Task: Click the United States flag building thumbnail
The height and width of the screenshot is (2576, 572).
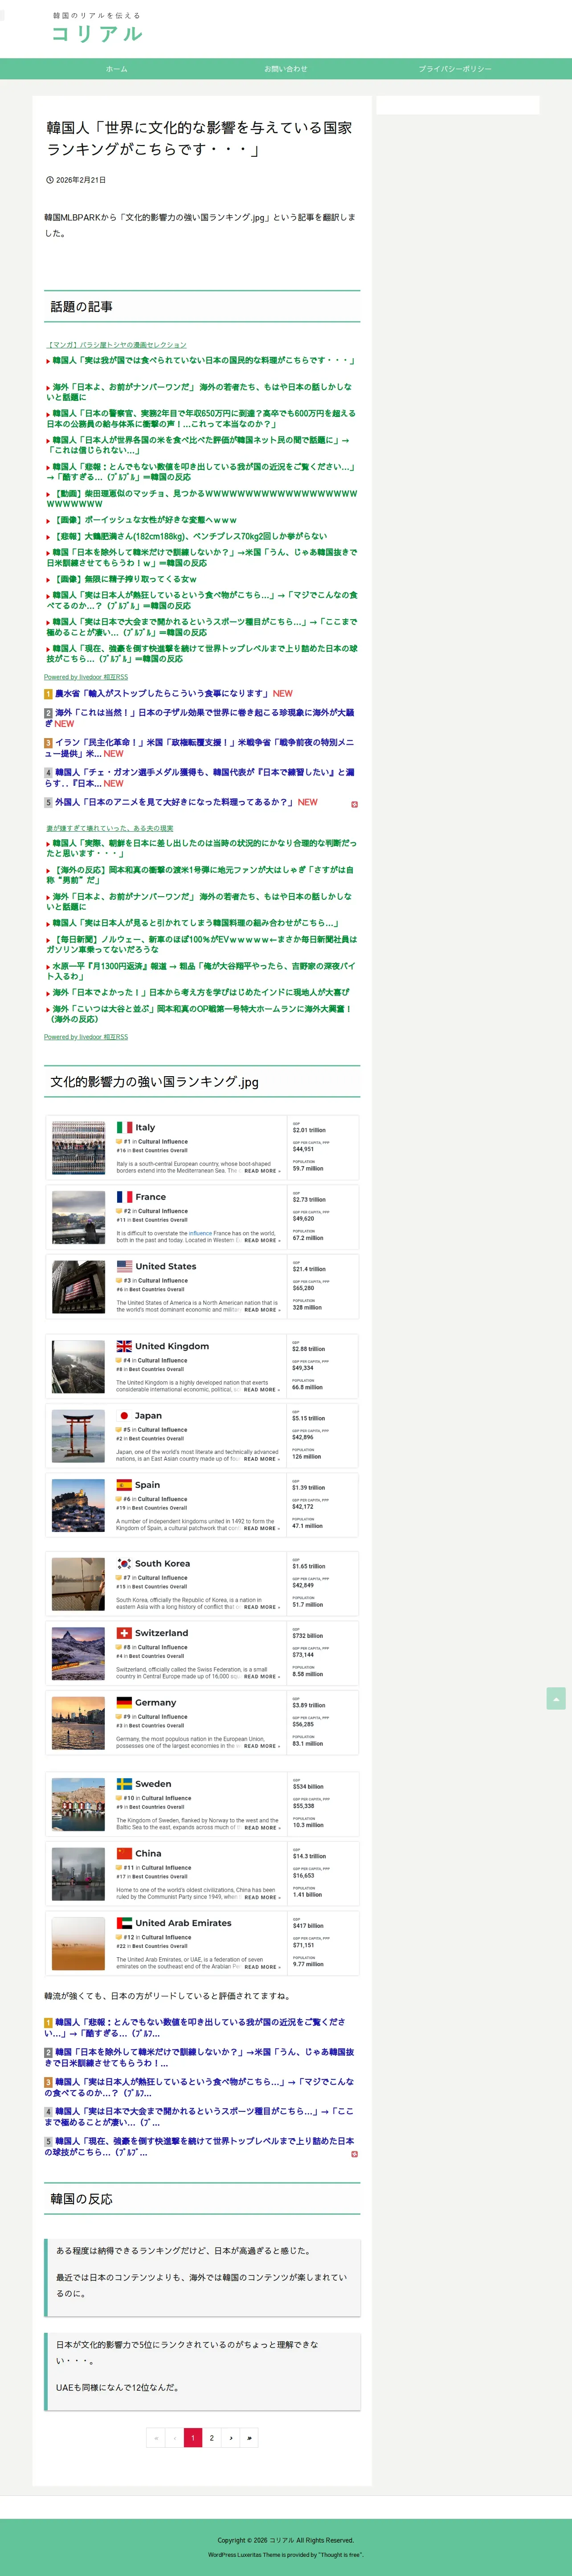Action: pyautogui.click(x=78, y=1287)
